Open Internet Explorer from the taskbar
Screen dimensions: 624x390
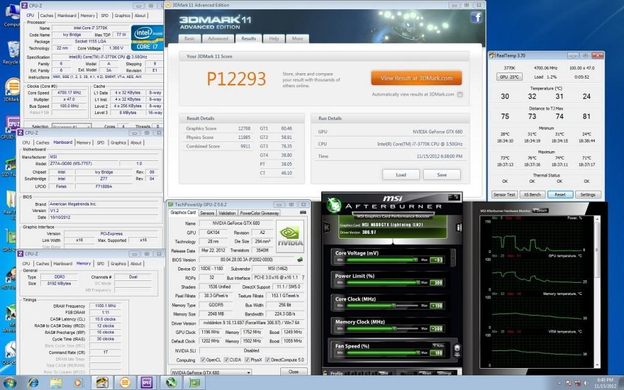pyautogui.click(x=34, y=383)
